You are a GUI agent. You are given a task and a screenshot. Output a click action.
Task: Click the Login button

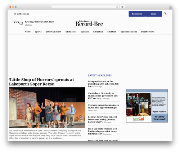(154, 14)
